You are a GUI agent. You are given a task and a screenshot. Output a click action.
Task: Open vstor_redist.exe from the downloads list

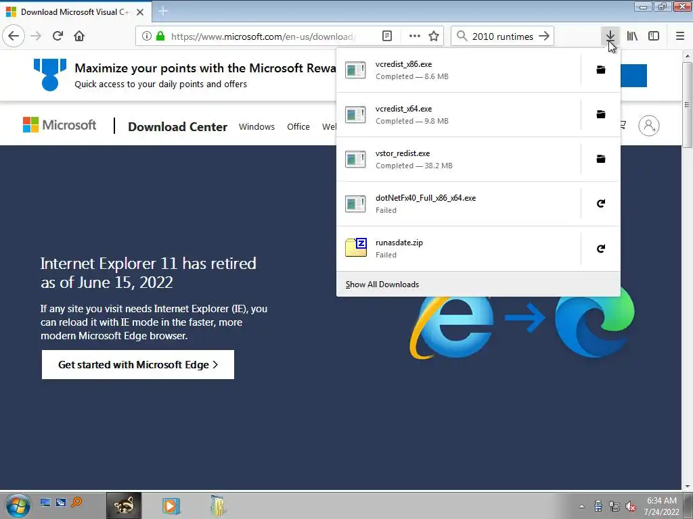click(x=458, y=159)
